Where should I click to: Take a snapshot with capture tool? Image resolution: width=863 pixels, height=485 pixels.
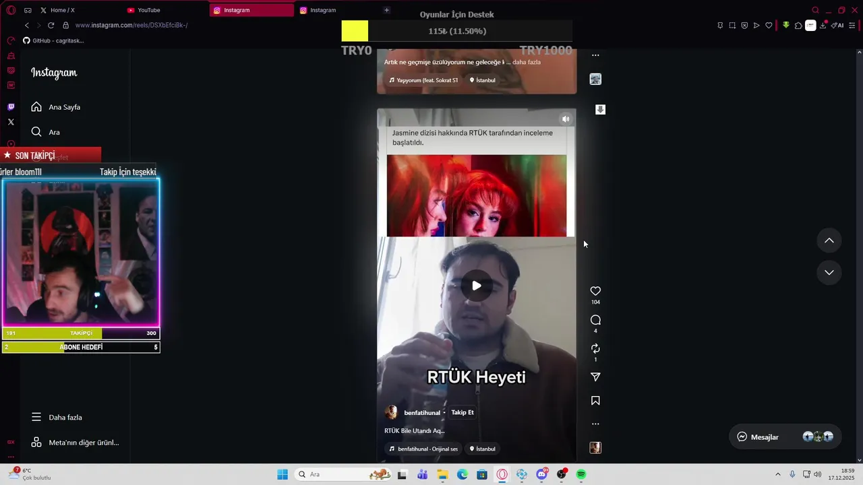coord(732,26)
